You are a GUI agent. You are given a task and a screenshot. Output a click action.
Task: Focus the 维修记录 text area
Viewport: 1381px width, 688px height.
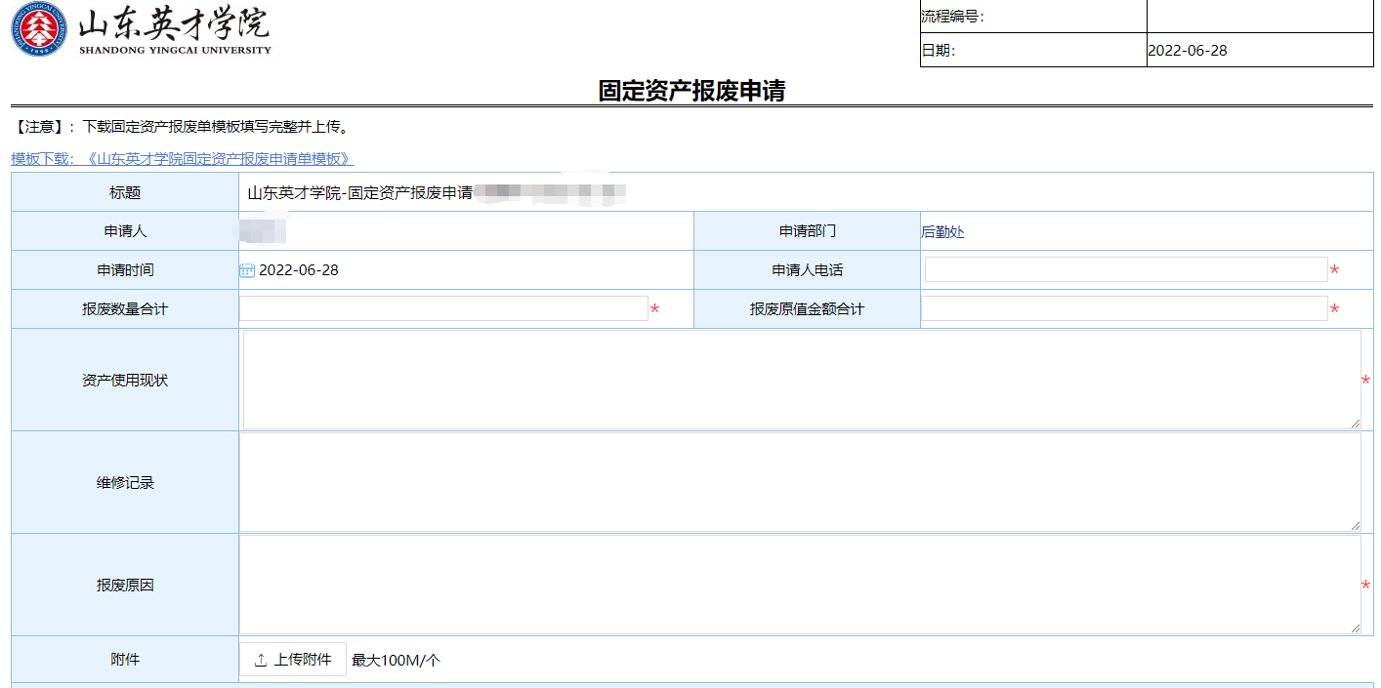[x=801, y=482]
